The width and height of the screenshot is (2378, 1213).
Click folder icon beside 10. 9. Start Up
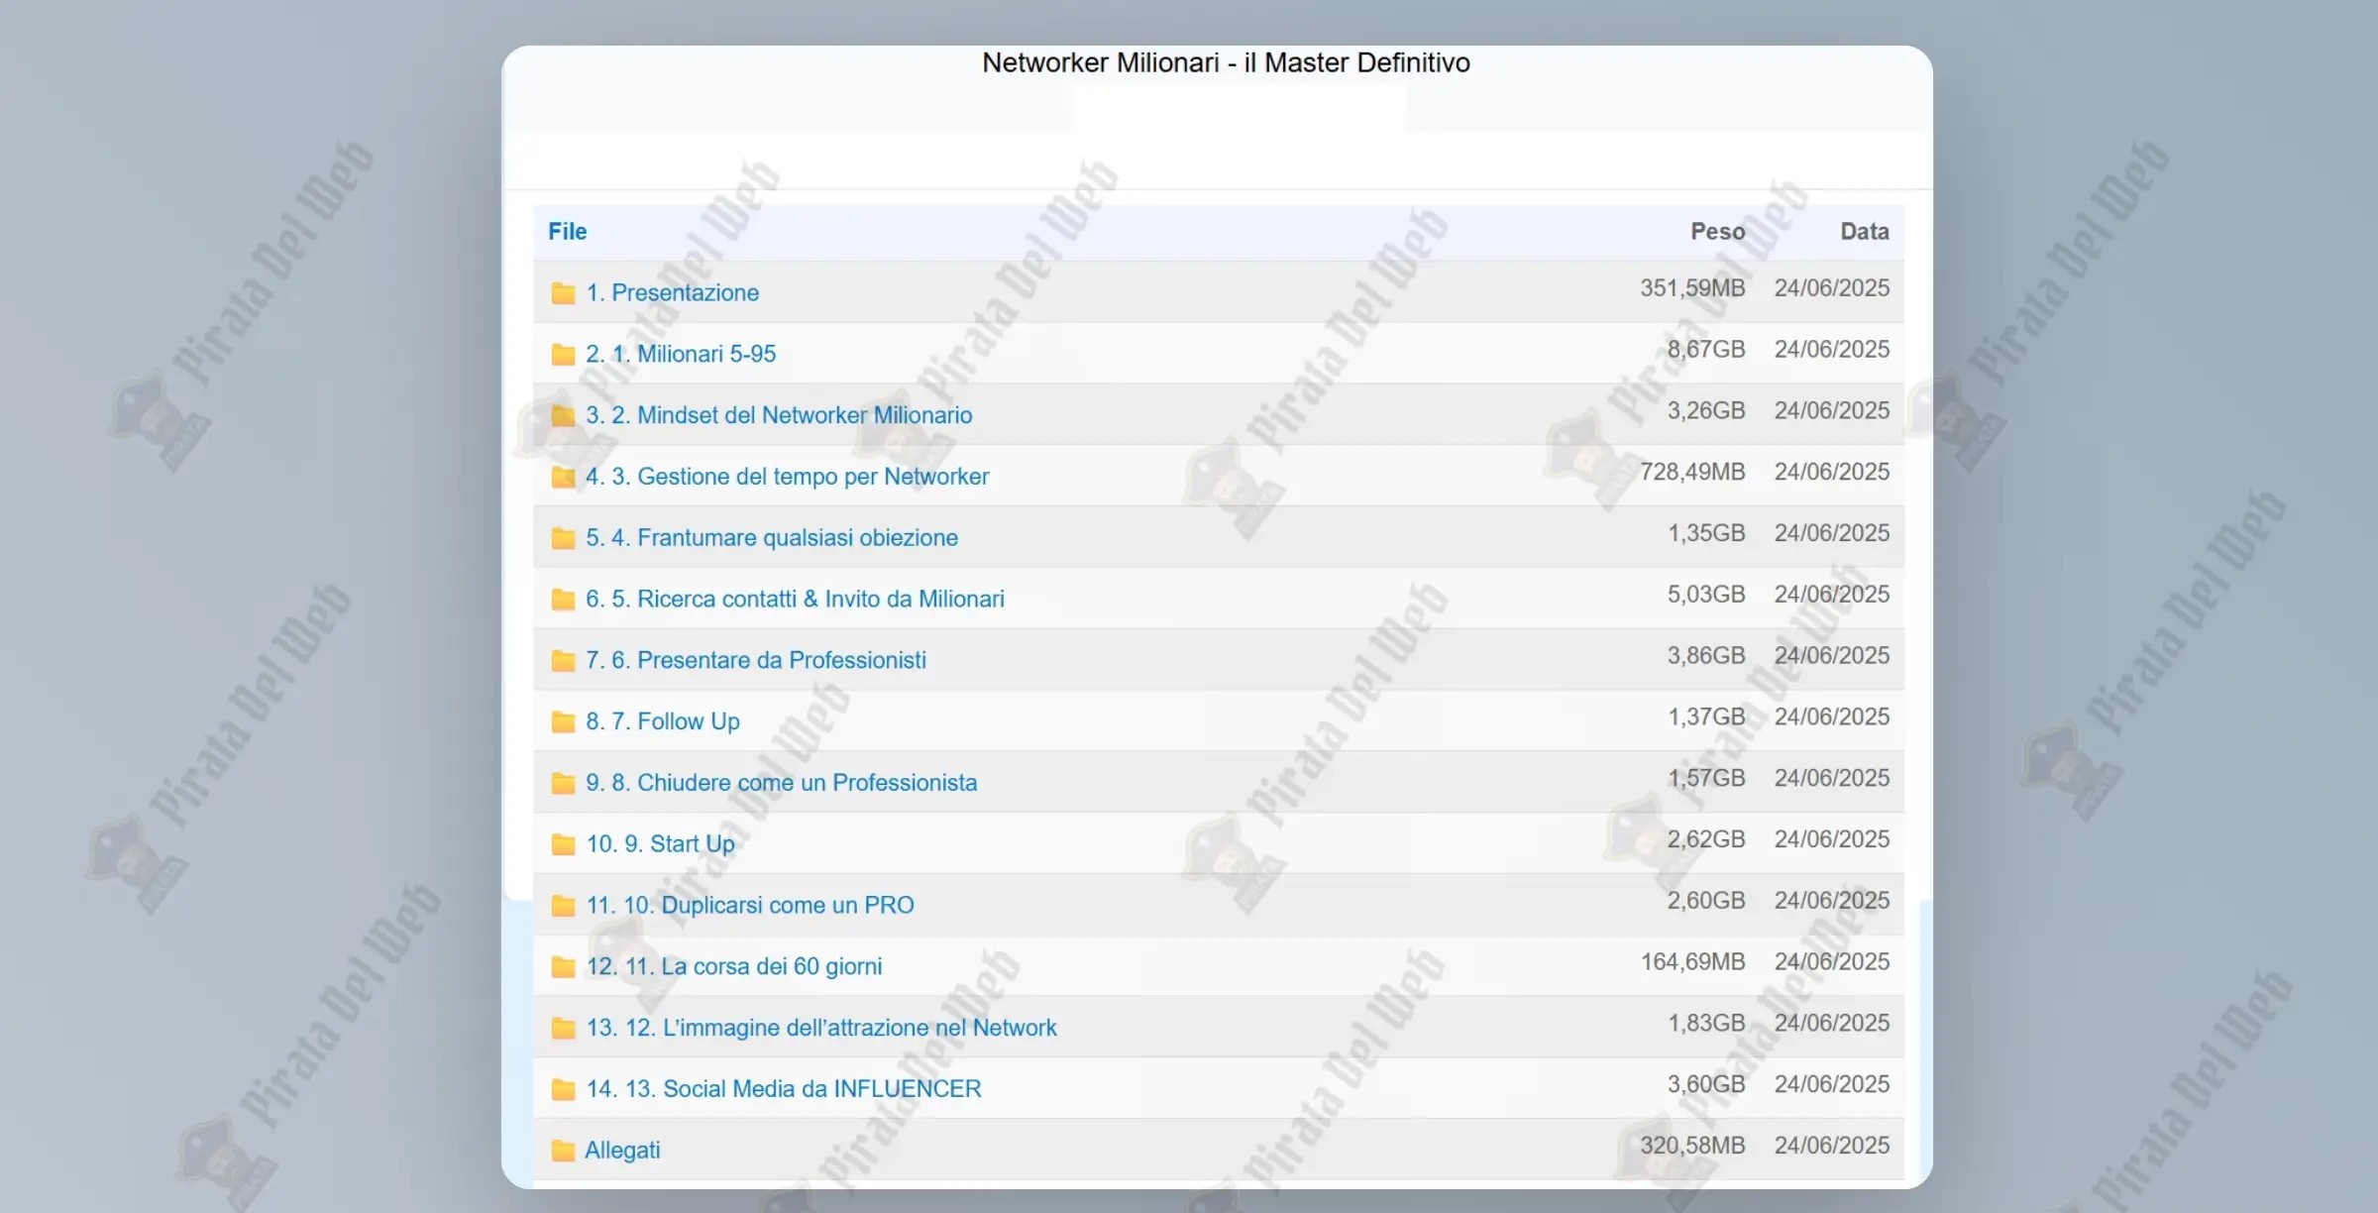click(x=563, y=844)
